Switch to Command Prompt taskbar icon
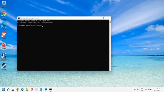 50,89
